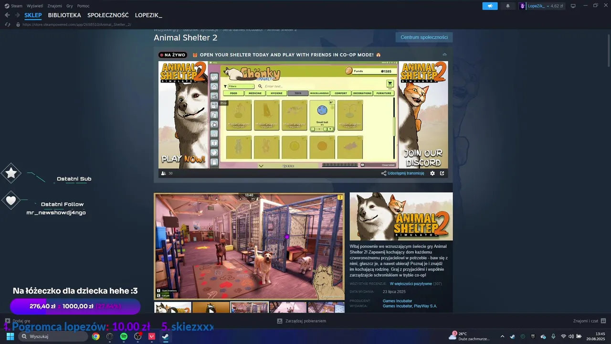Click the Dodaj grę label

[21, 321]
